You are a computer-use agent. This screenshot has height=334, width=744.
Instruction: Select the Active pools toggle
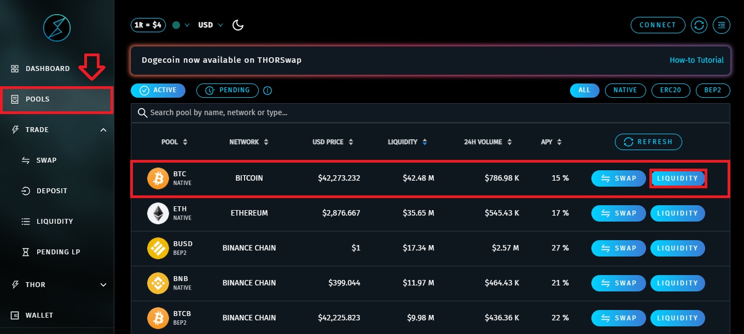pos(158,91)
